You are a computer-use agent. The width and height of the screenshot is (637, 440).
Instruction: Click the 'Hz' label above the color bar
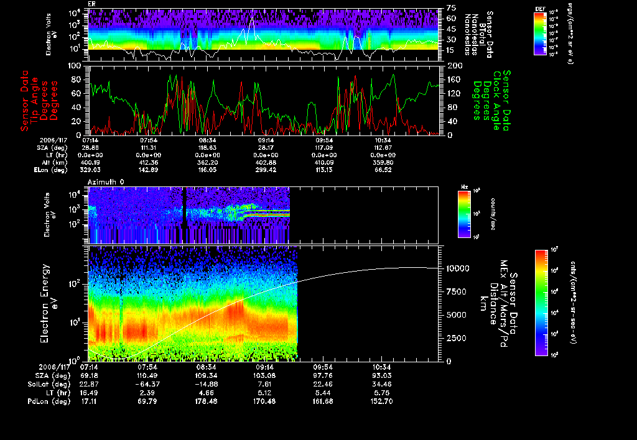pyautogui.click(x=464, y=187)
